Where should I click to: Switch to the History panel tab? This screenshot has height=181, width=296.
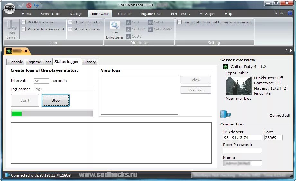[x=89, y=62]
